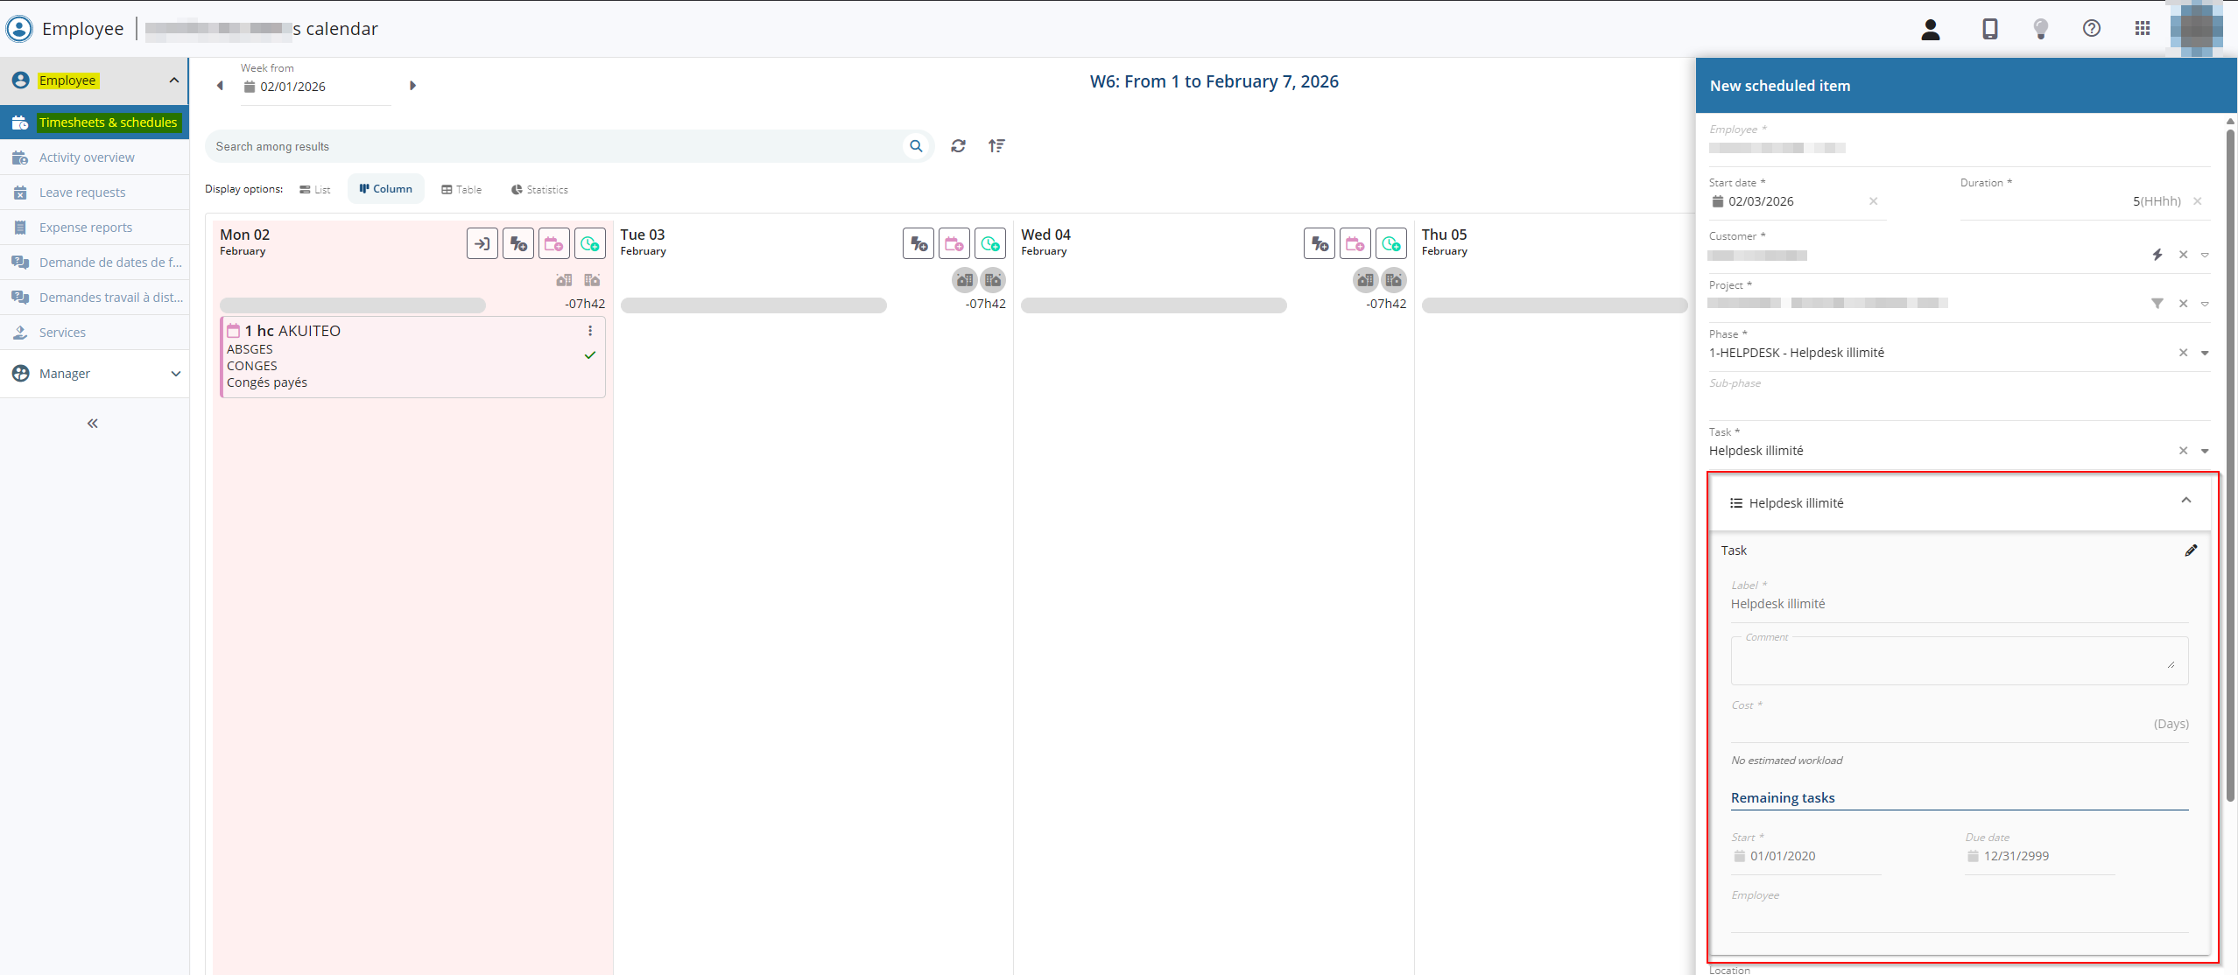
Task: Open Leave requests in sidebar
Action: (82, 193)
